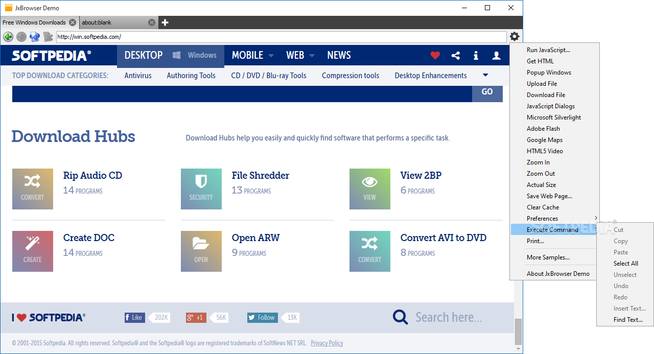Click the green back navigation arrow
This screenshot has width=654, height=354.
8,37
